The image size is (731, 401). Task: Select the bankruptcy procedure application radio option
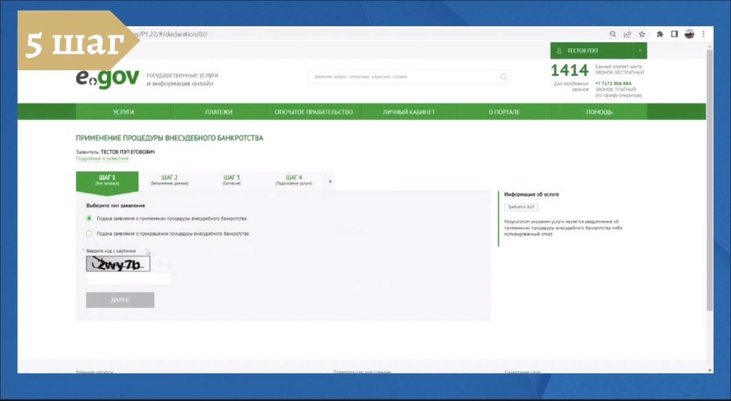click(x=89, y=218)
